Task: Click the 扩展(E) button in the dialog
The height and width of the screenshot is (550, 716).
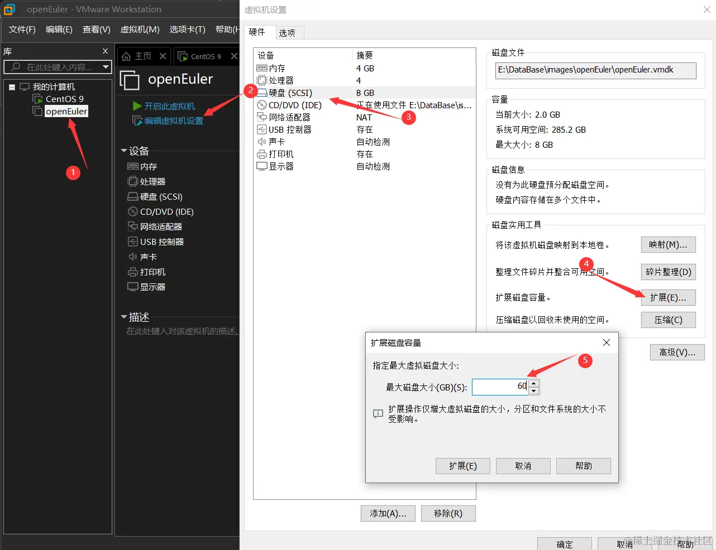Action: click(462, 466)
